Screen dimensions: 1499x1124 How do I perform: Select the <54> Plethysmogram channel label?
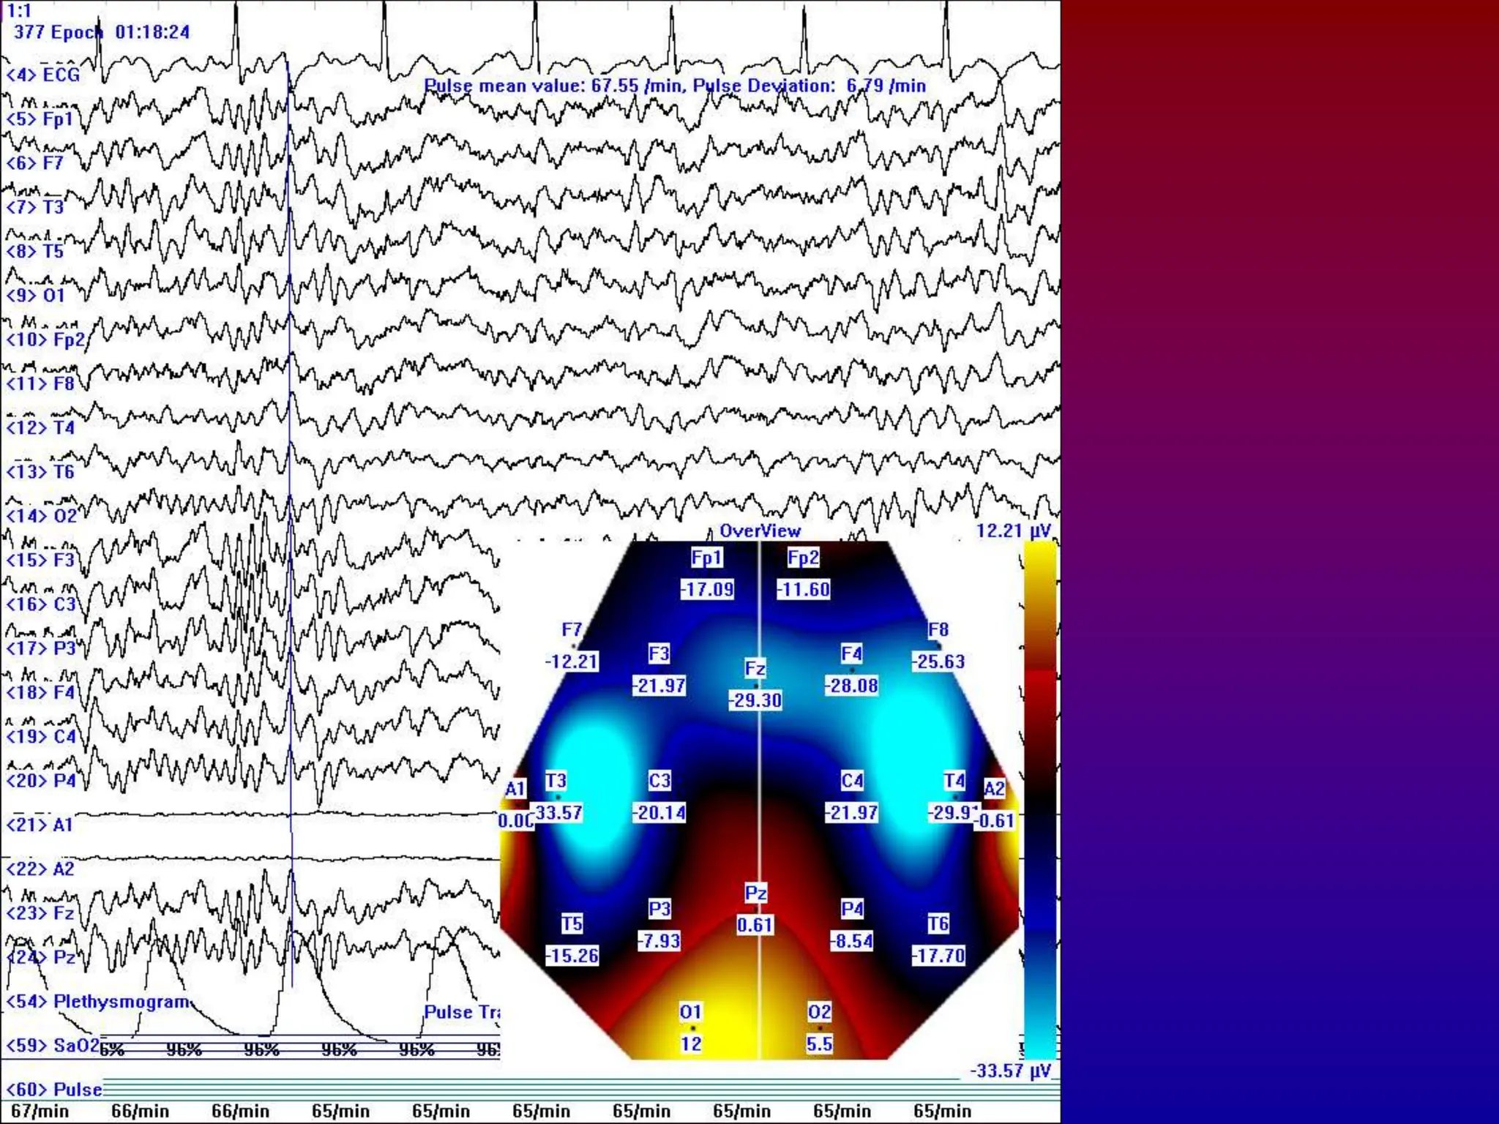click(98, 1001)
